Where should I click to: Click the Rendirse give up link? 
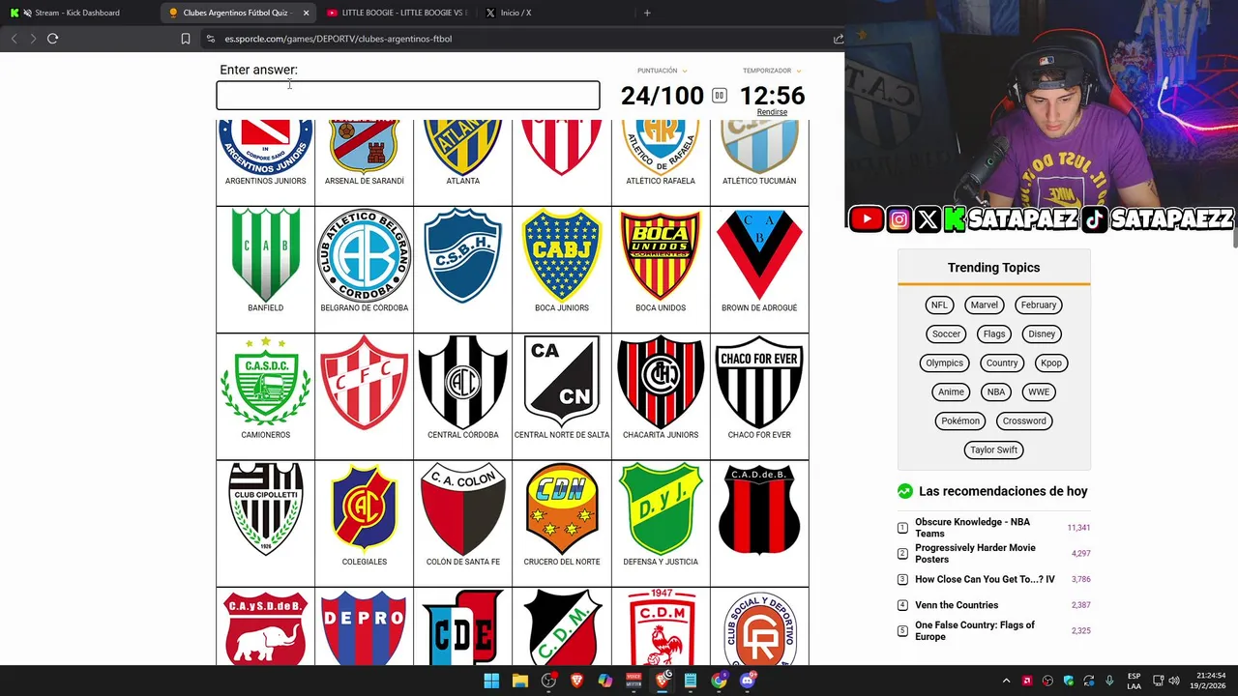pos(772,112)
